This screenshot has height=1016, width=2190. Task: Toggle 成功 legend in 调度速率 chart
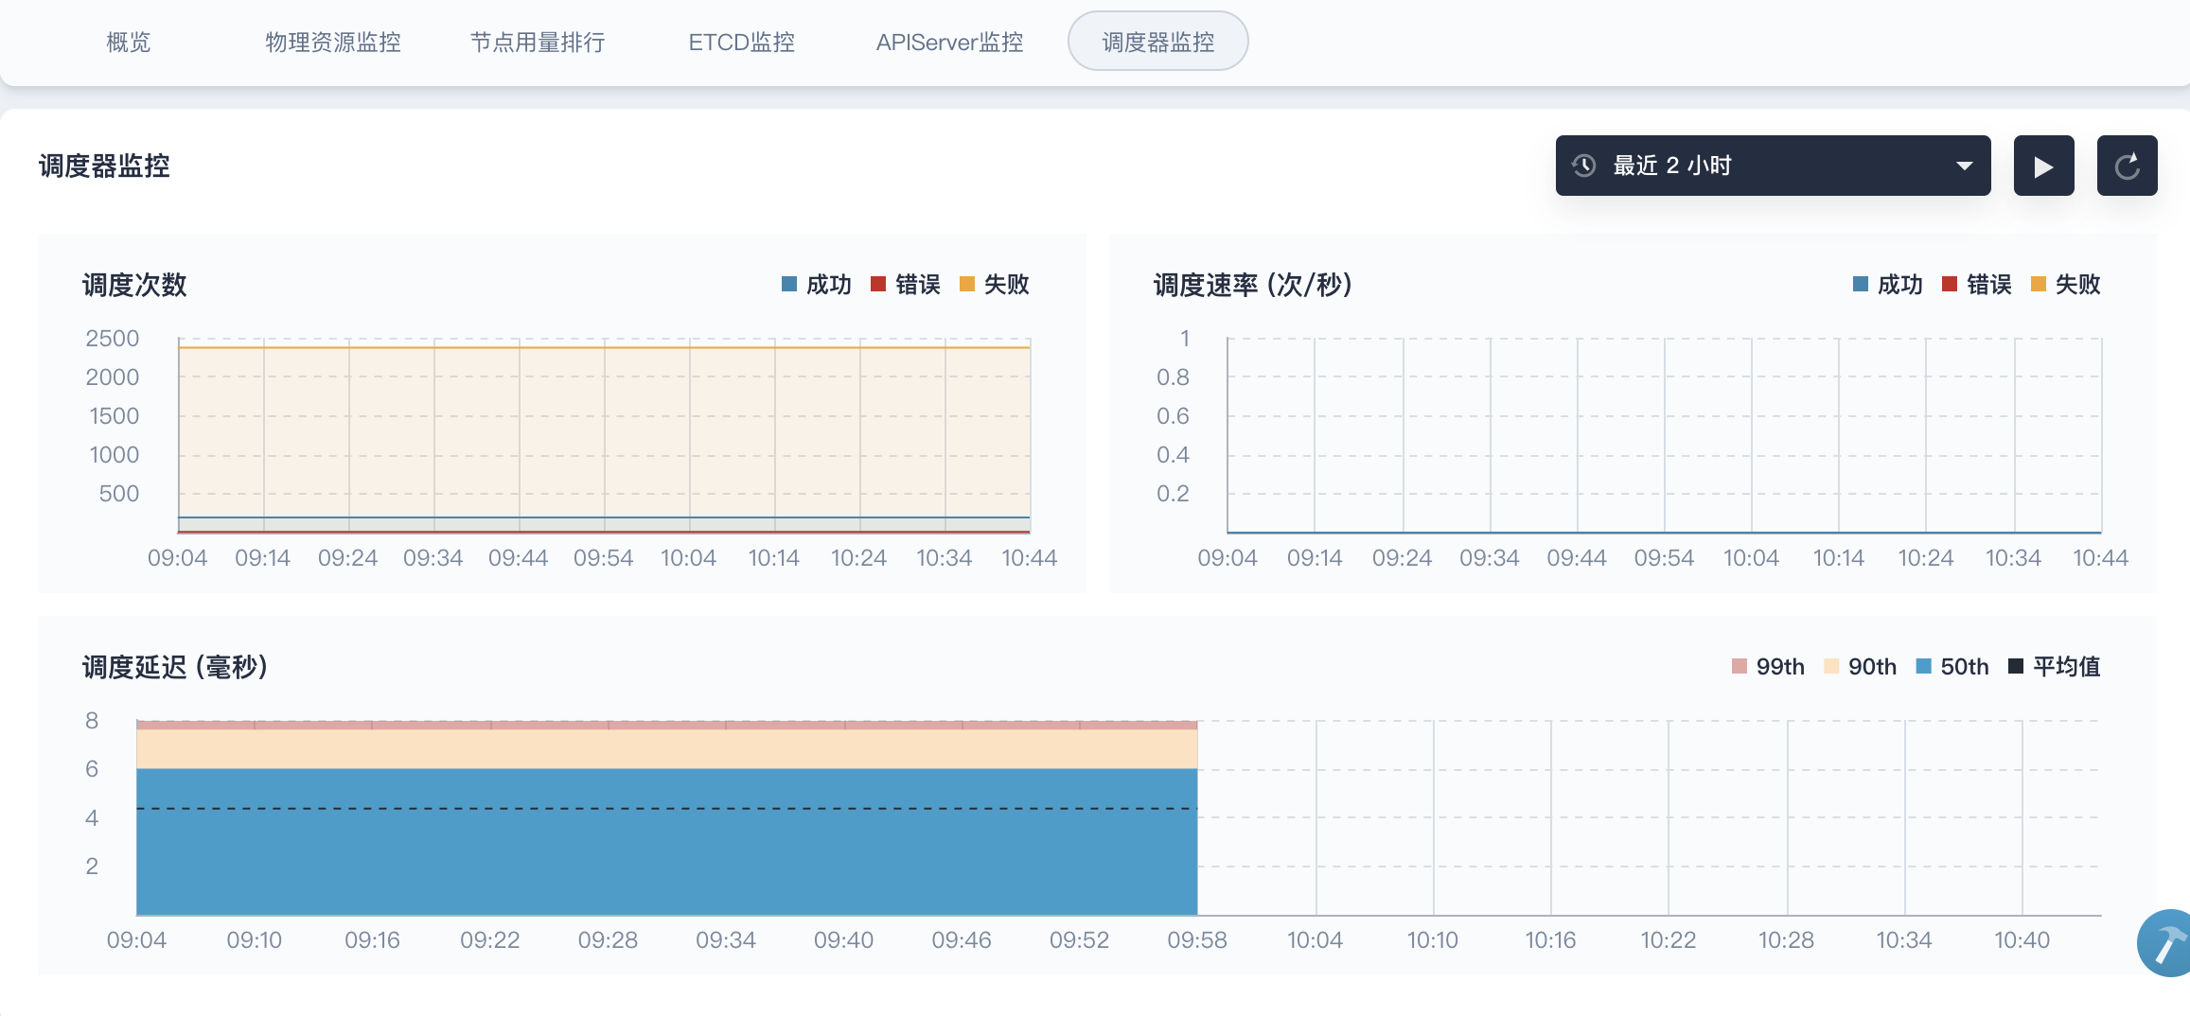click(1888, 284)
